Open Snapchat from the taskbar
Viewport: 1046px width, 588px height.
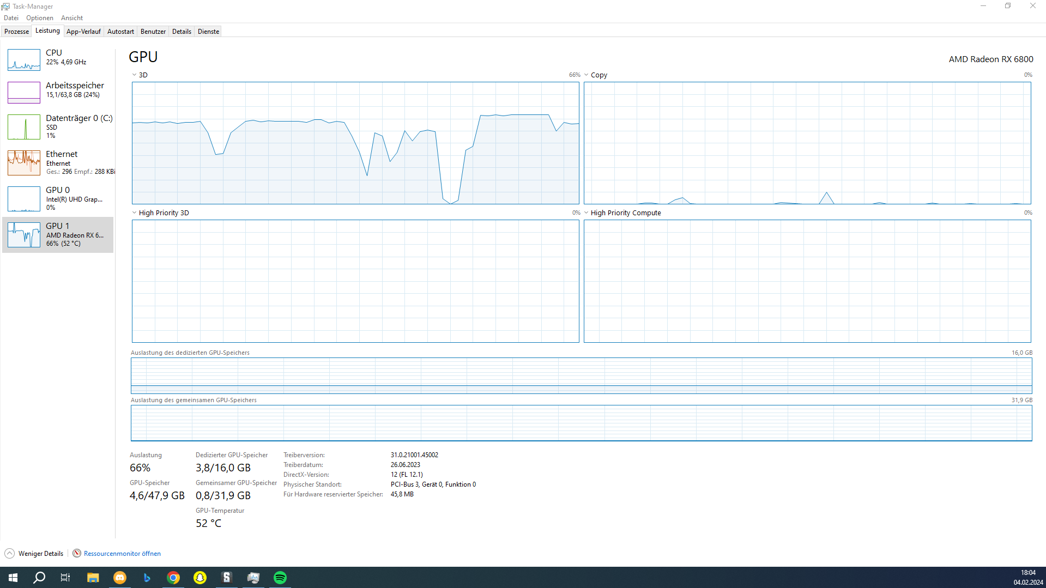click(200, 578)
